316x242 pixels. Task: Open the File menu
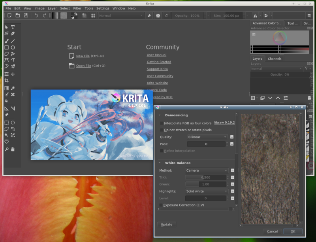click(8, 8)
